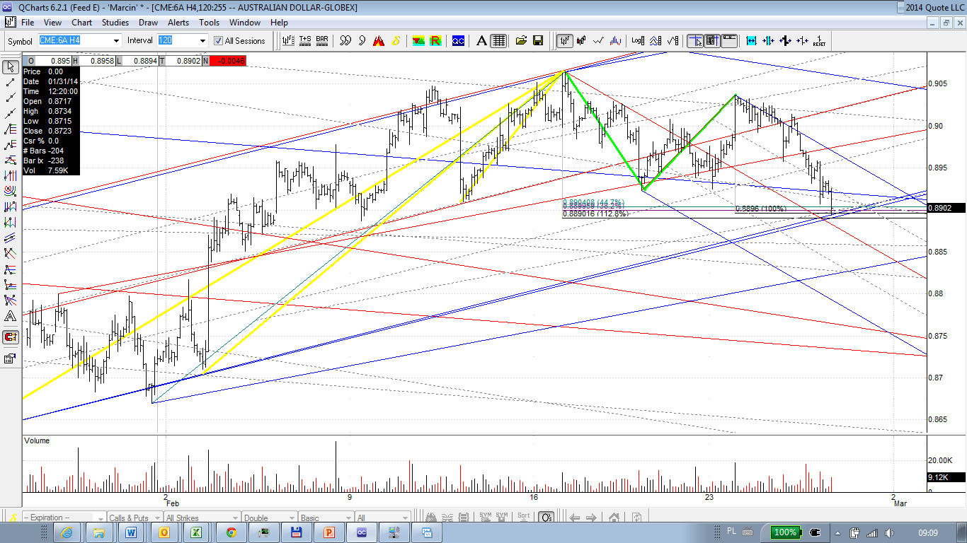Open the Draw menu

(x=148, y=23)
